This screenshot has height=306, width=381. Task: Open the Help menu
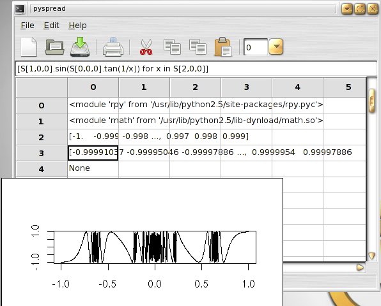(x=77, y=25)
